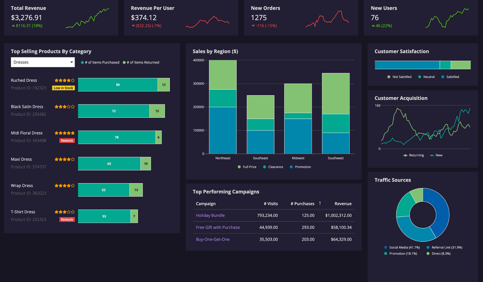Open the Free Gift with Purchase campaign
This screenshot has width=483, height=282.
[218, 227]
